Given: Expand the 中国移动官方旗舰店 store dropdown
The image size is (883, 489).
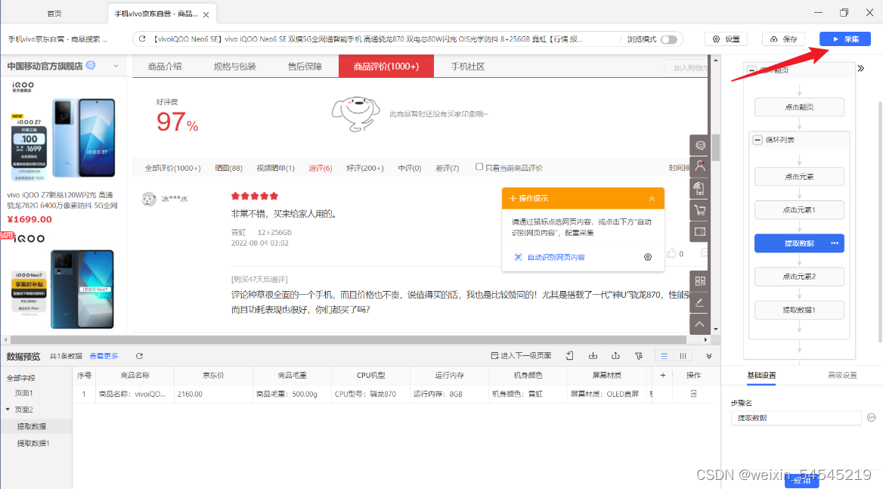Looking at the screenshot, I should [x=116, y=66].
